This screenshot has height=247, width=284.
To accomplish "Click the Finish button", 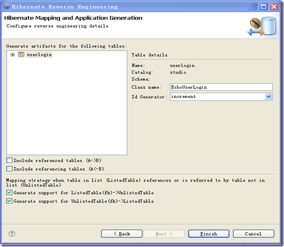I will [x=208, y=234].
